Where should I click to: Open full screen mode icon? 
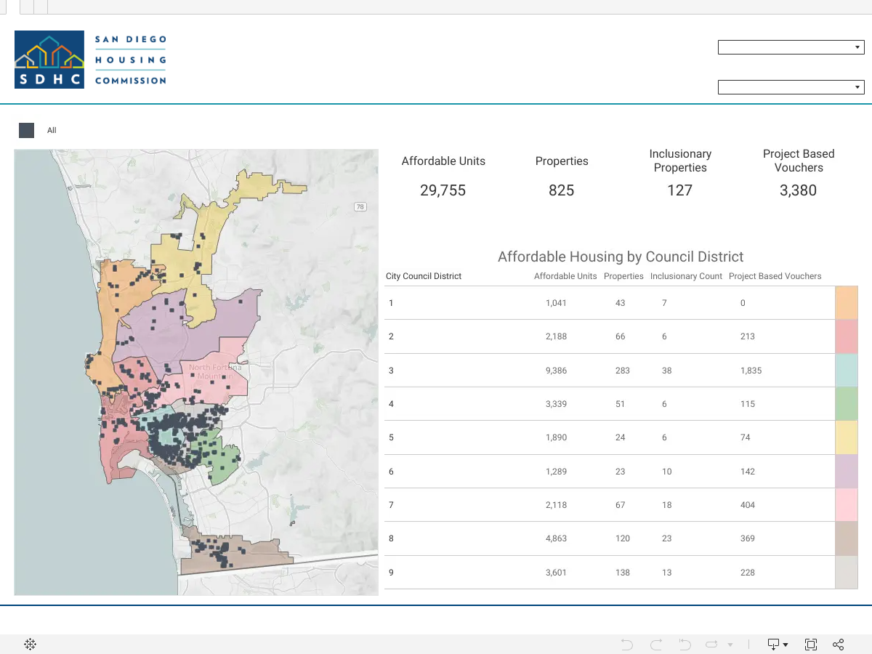[x=811, y=645]
